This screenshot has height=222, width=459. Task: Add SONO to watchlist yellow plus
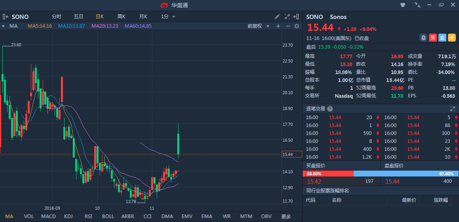point(452,38)
